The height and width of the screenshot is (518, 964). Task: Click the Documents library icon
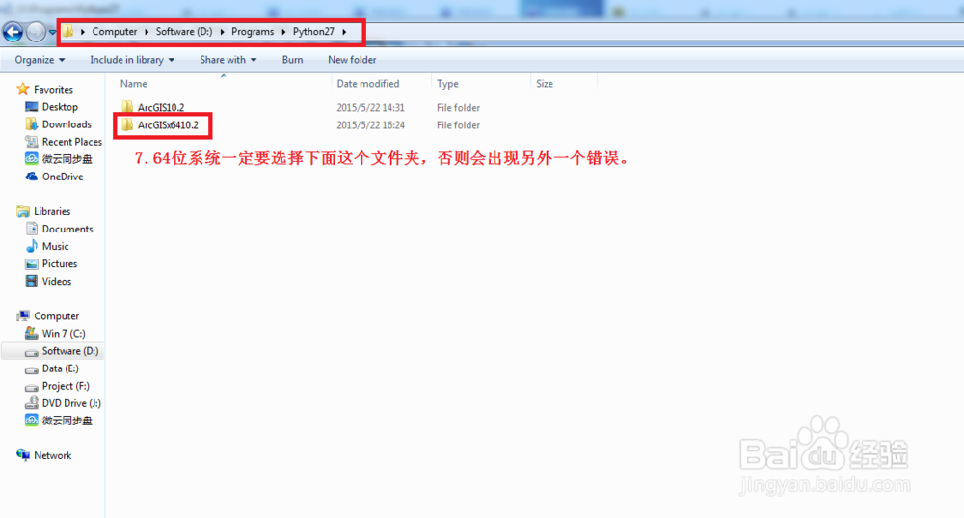click(32, 229)
